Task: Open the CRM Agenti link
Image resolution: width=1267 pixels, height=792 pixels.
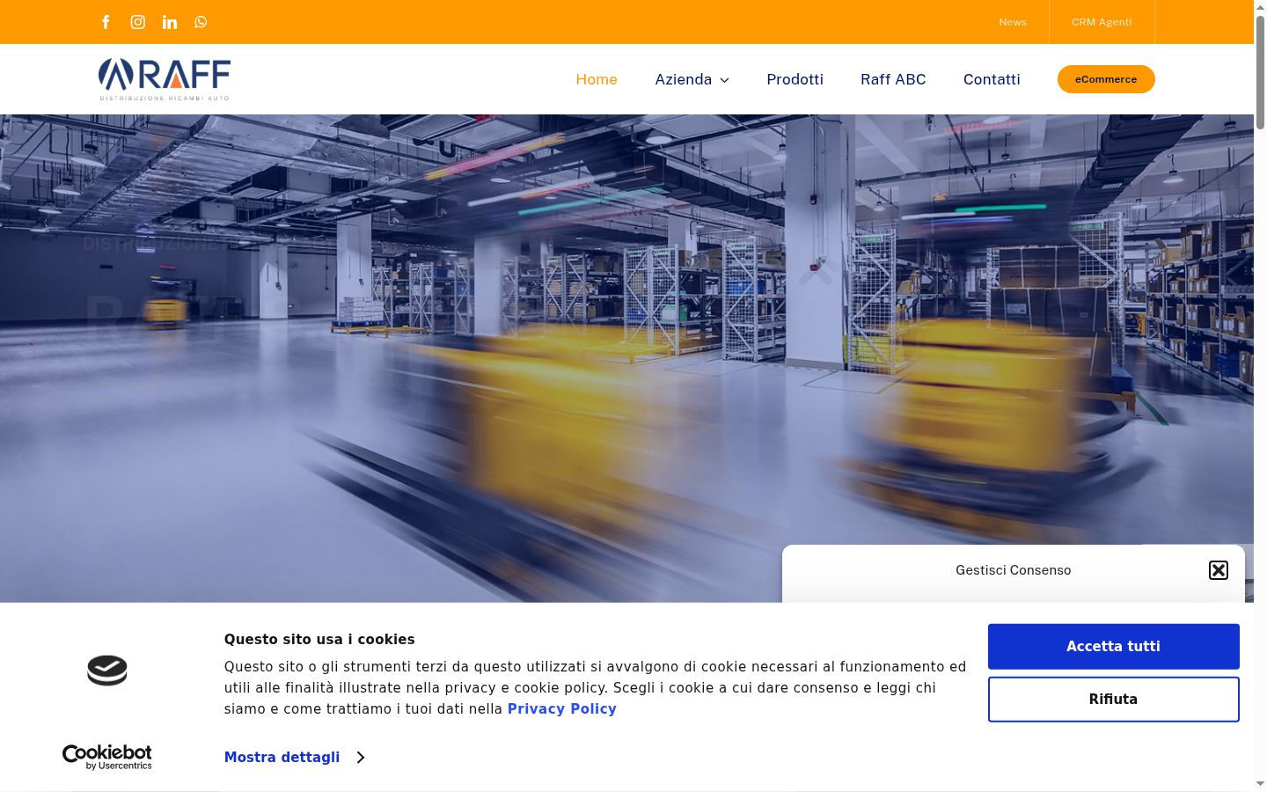Action: pos(1102,22)
